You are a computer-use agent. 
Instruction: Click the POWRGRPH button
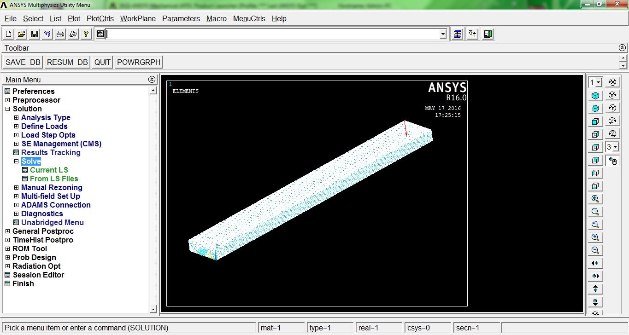tap(139, 62)
